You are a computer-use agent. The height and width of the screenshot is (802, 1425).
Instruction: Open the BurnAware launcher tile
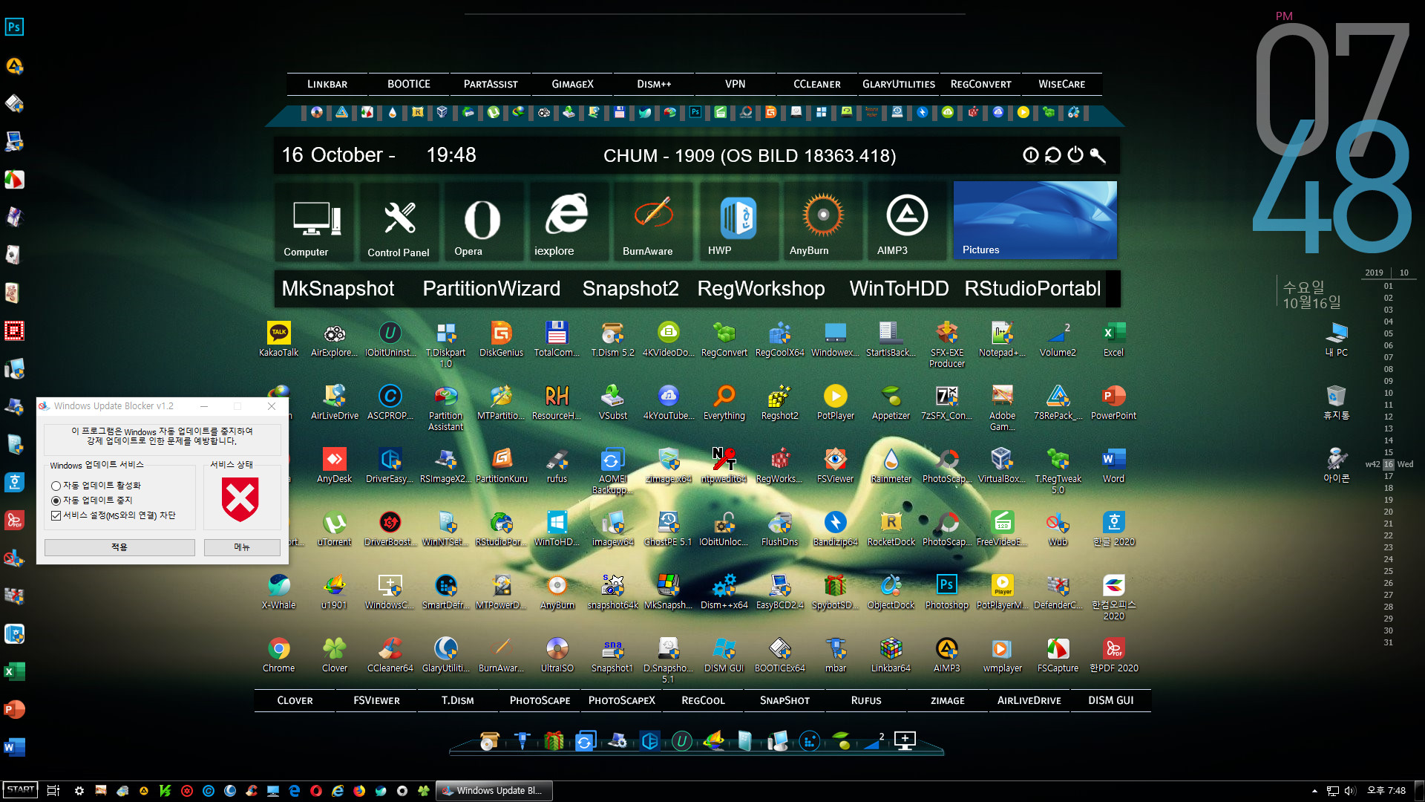tap(652, 221)
